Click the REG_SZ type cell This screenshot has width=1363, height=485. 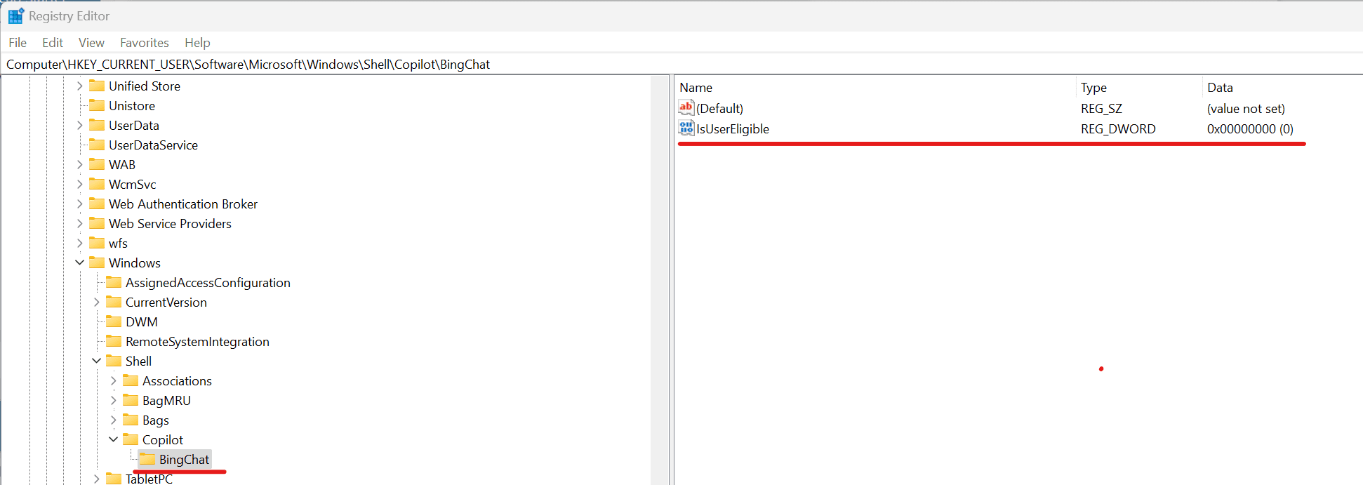coord(1101,109)
